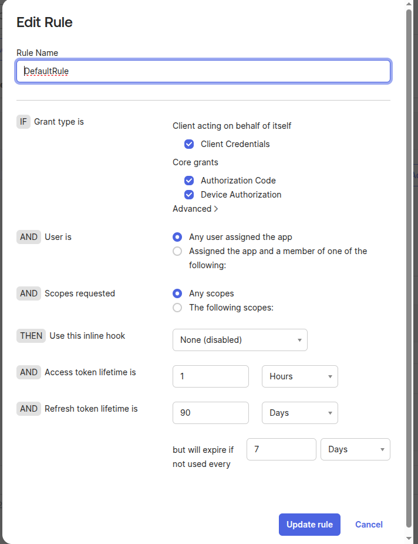Viewport: 418px width, 544px height.
Task: Click the Update rule button
Action: click(x=309, y=525)
